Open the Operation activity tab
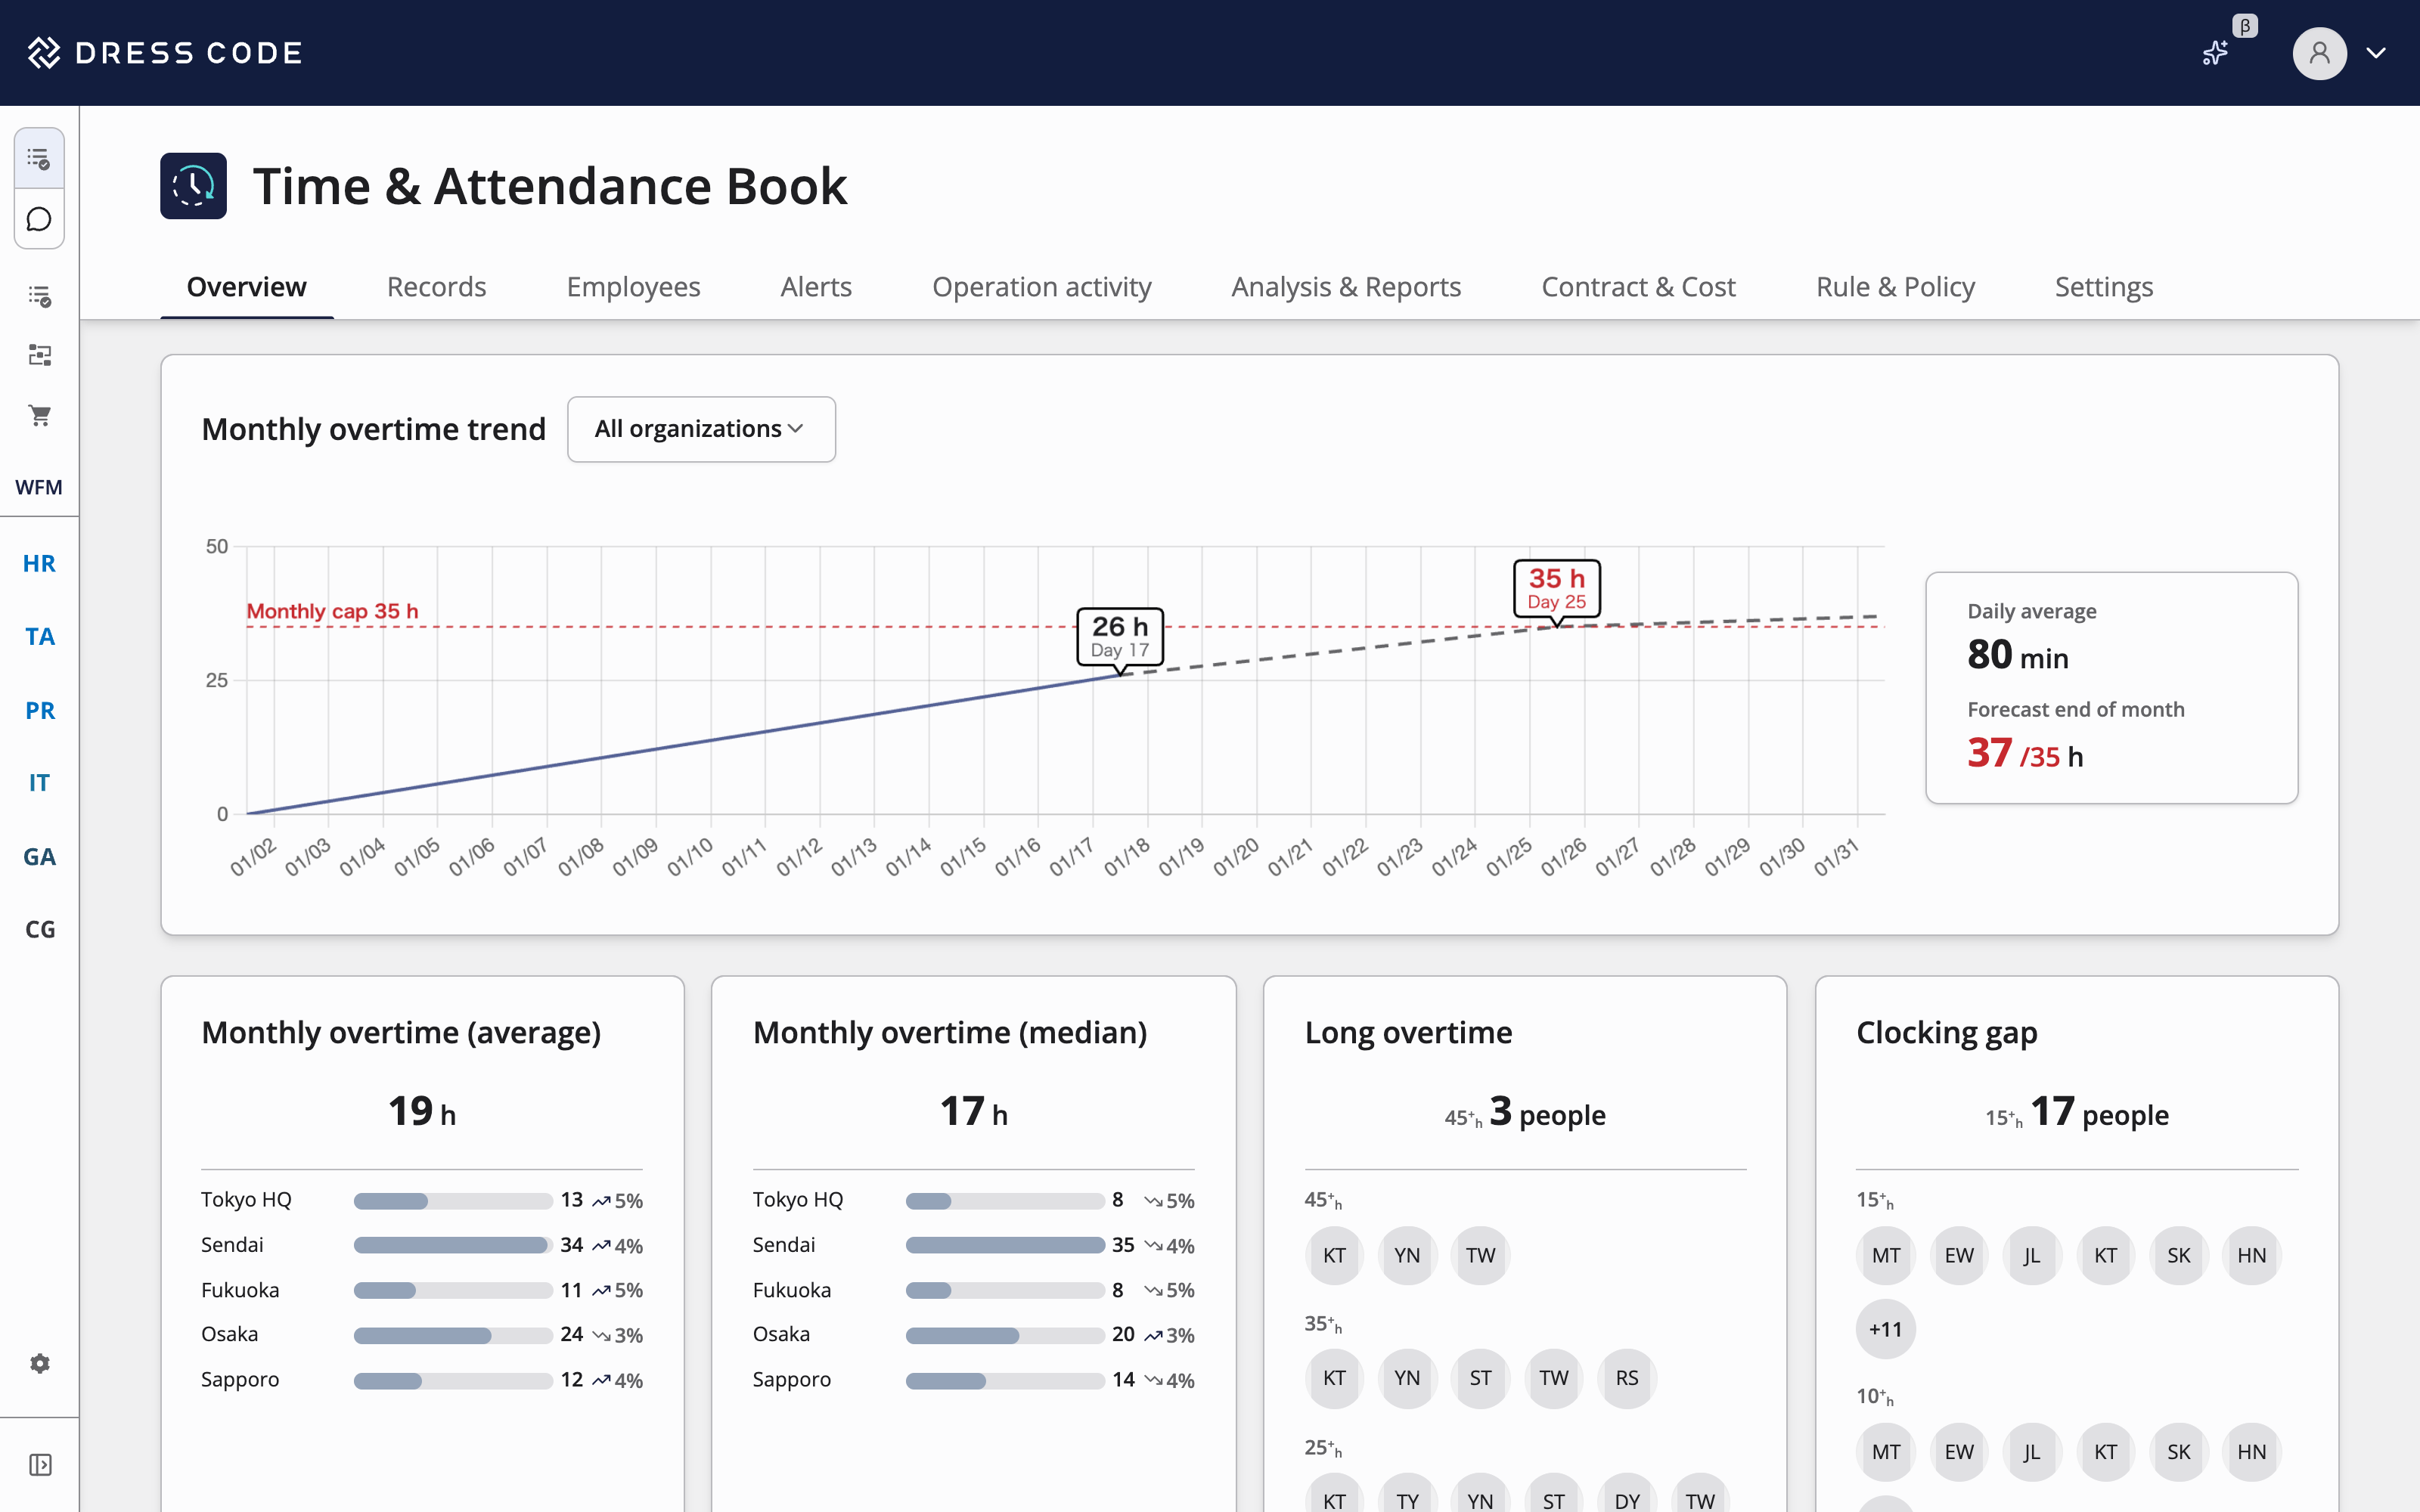The width and height of the screenshot is (2420, 1512). (1041, 287)
